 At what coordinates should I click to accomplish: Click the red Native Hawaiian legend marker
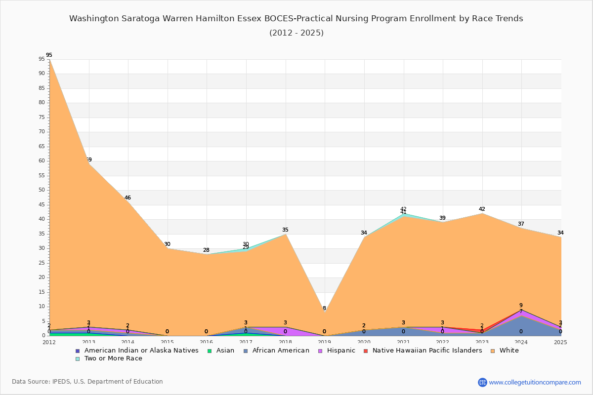click(366, 351)
